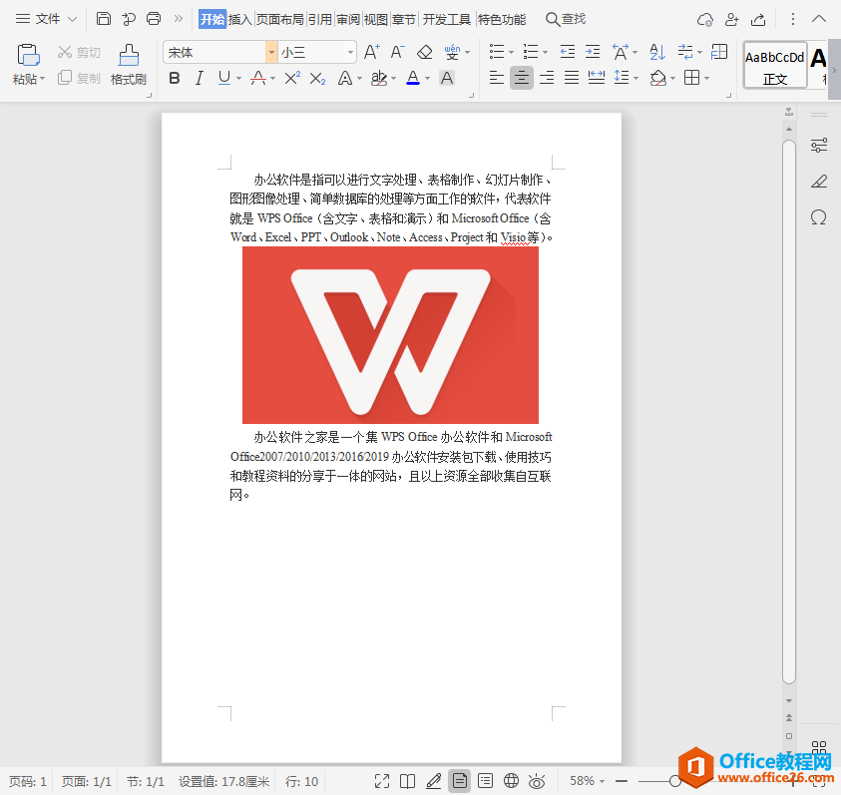This screenshot has height=795, width=841.
Task: Click the 页码: 1 status entry
Action: click(28, 781)
